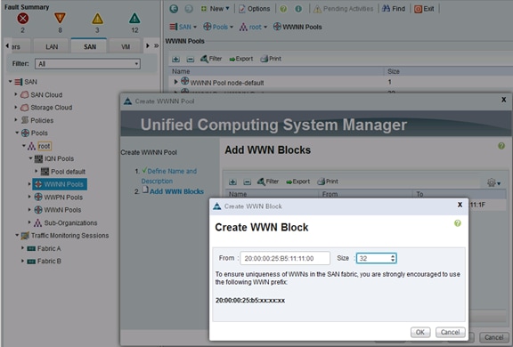513x347 pixels.
Task: Click the Size spinner field
Action: (376, 258)
